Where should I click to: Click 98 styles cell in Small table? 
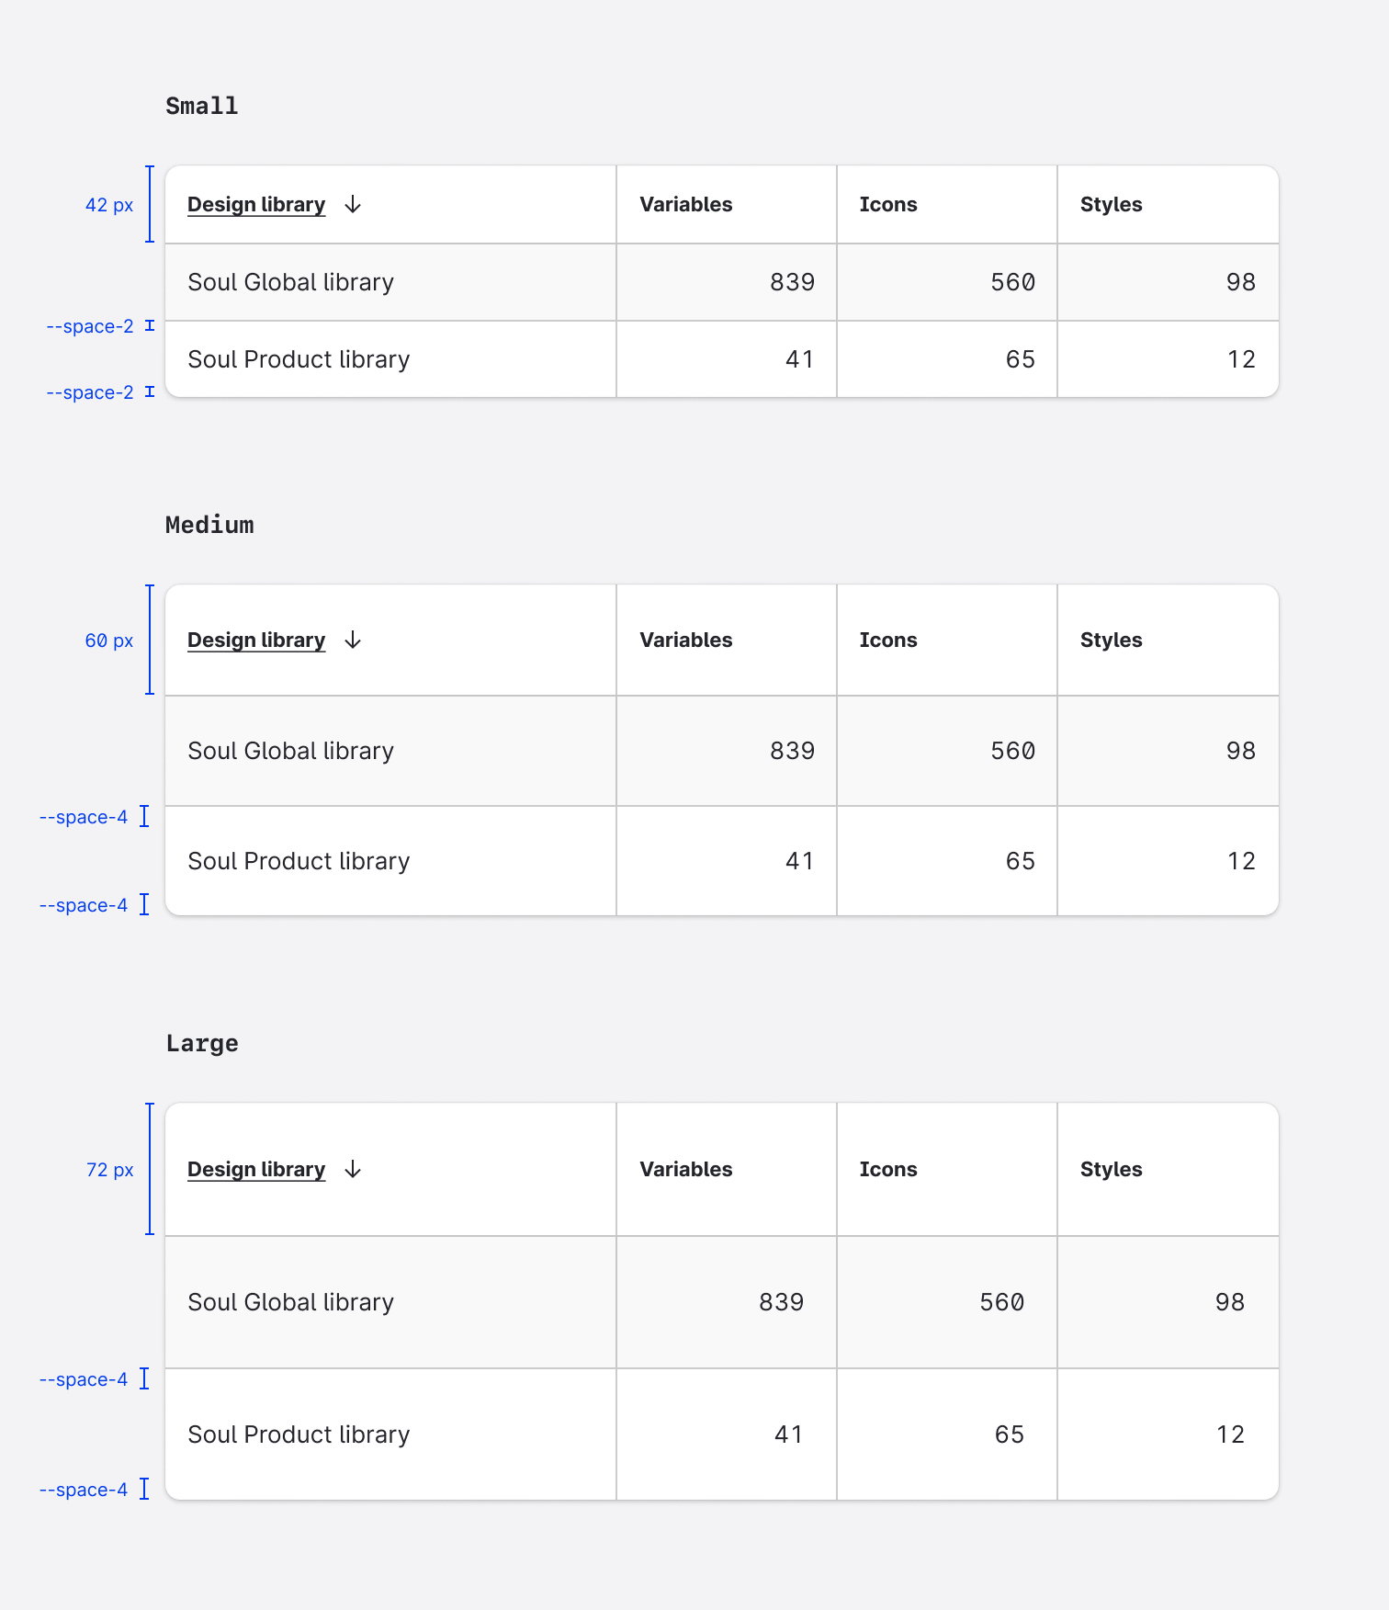(x=1240, y=282)
